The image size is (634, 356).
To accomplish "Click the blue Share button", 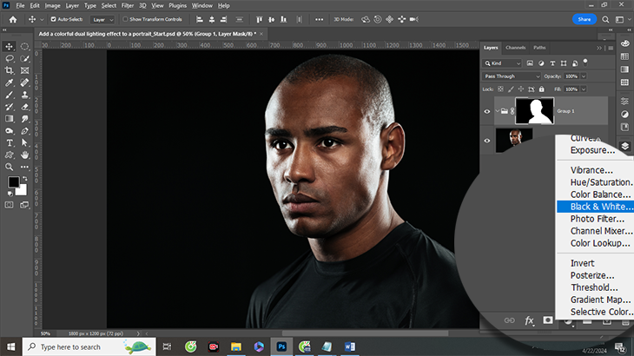I will 584,18.
